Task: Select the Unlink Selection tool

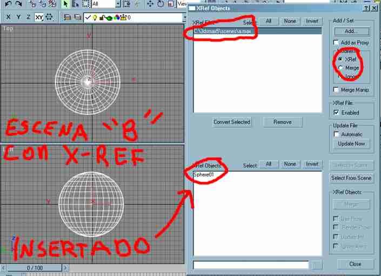Action: tap(42, 4)
